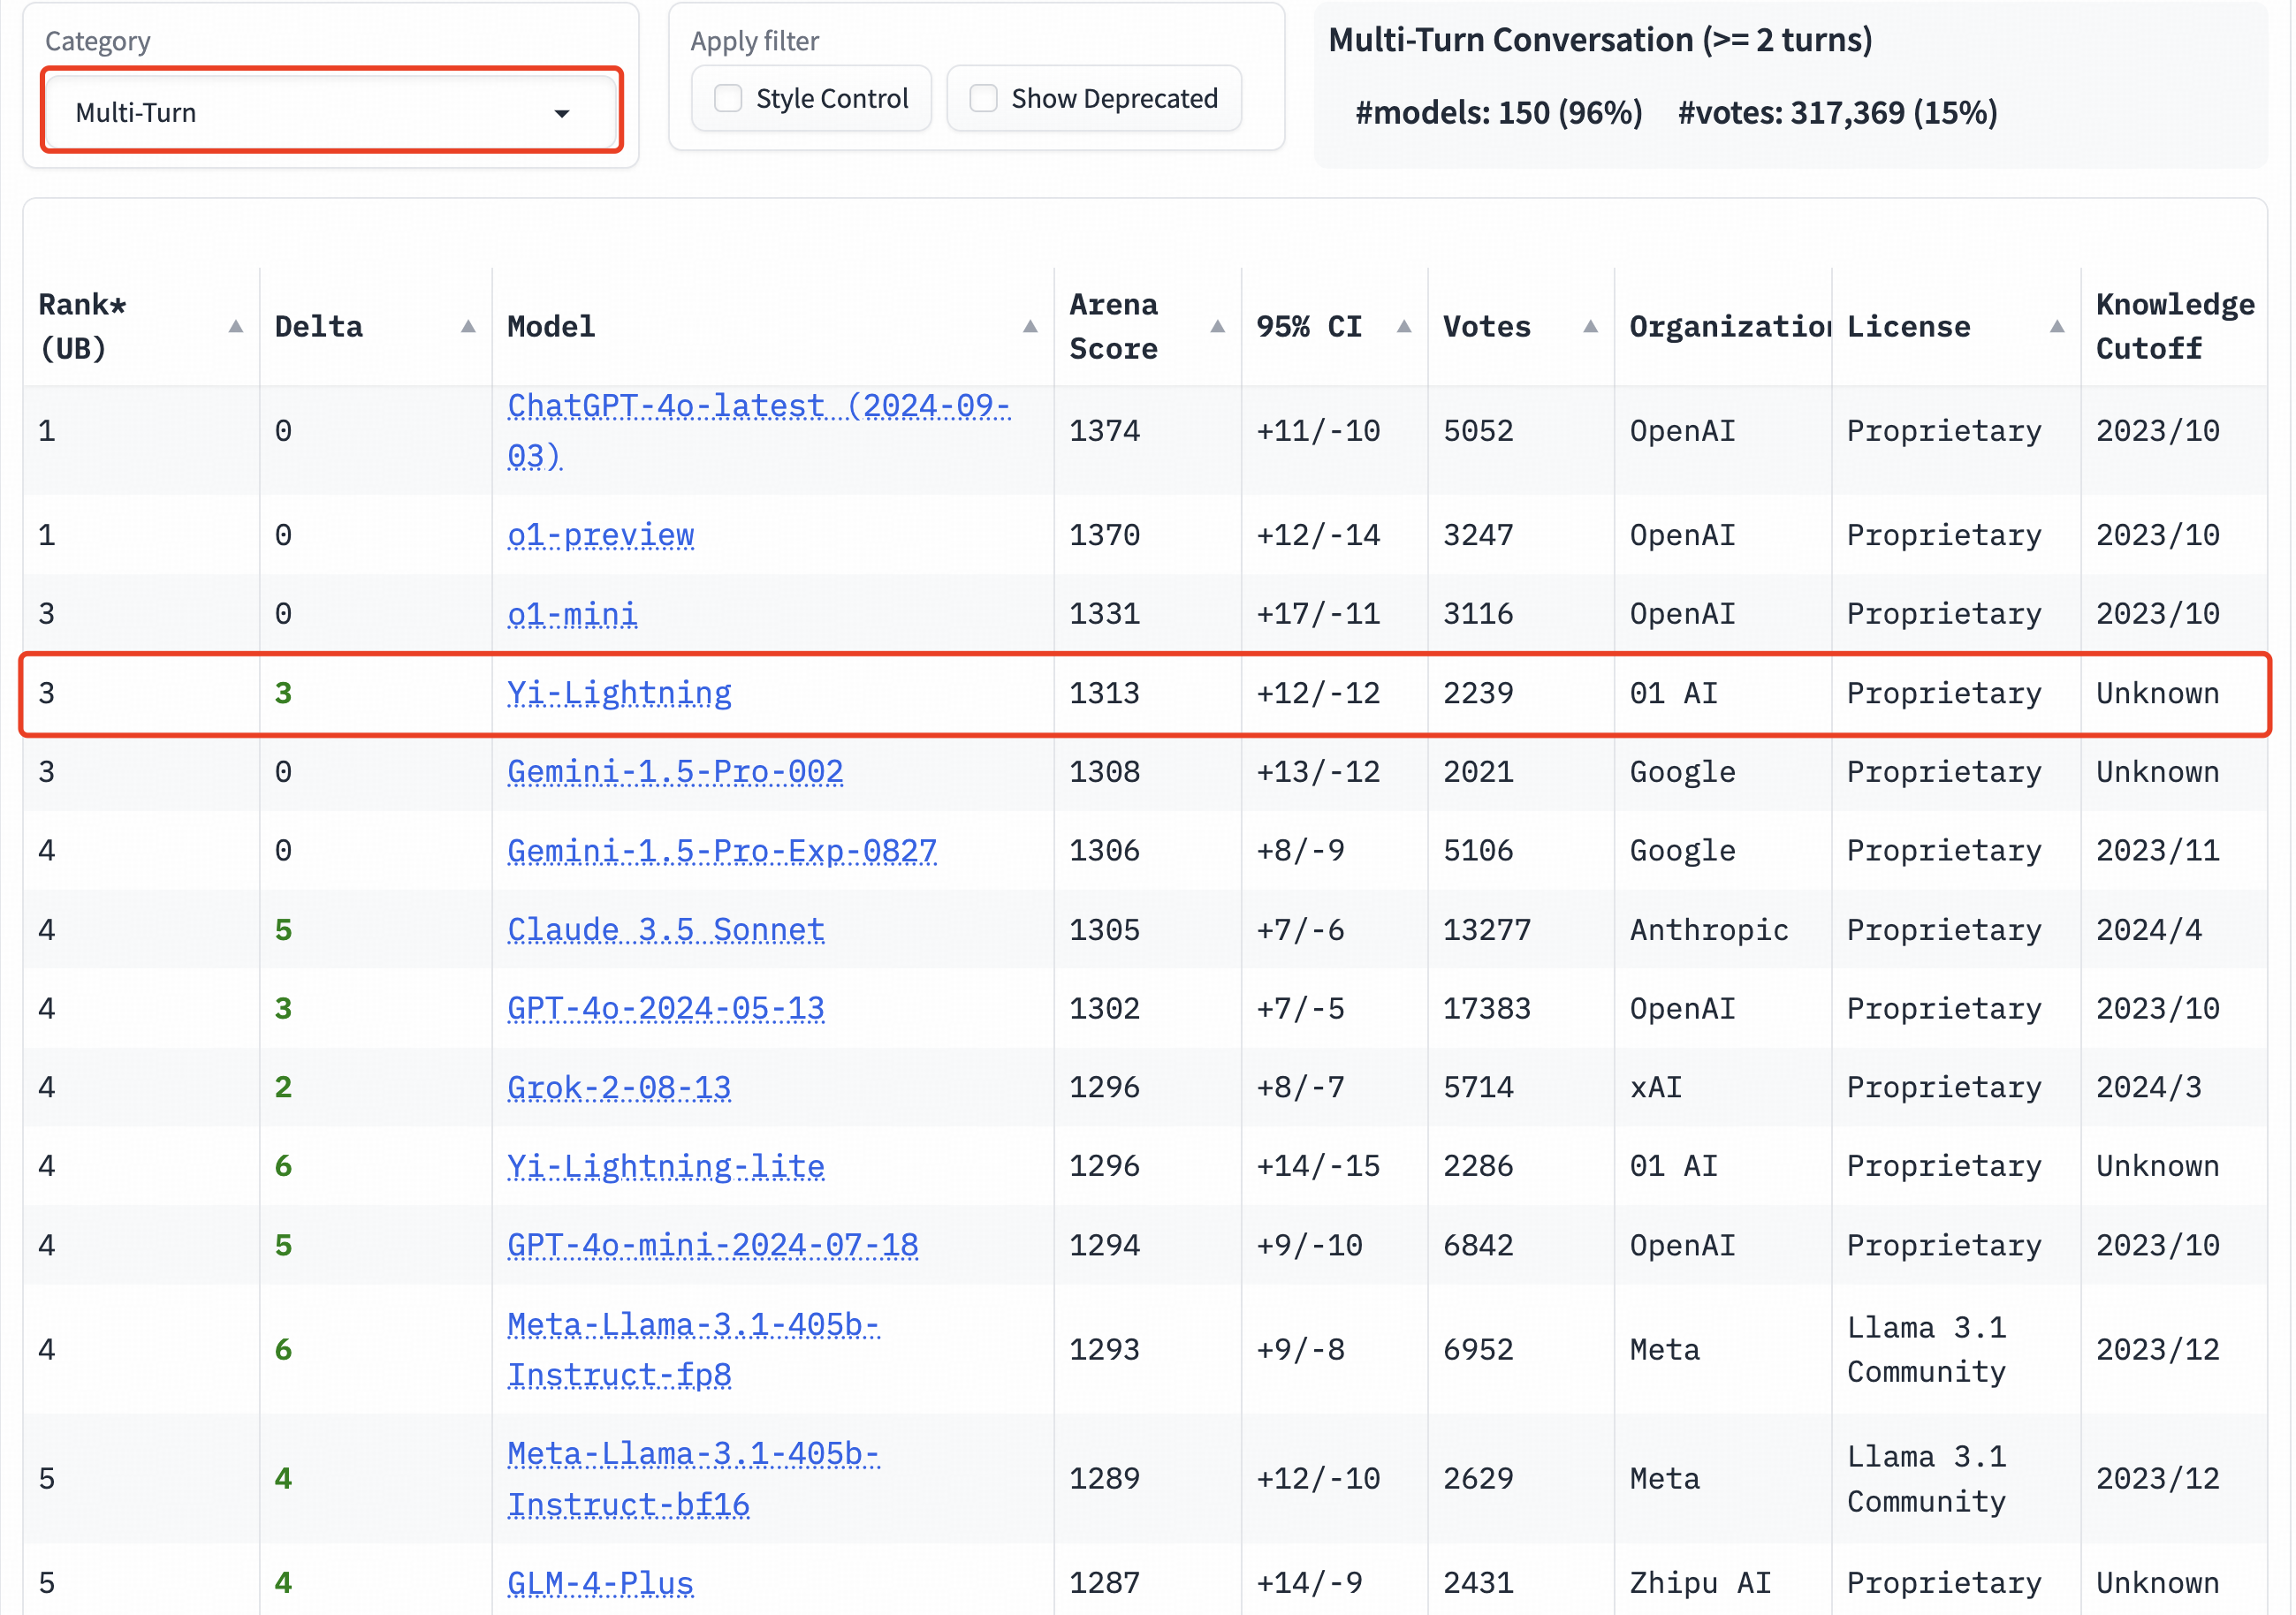
Task: Click Arena Score sort triangle
Action: point(1217,327)
